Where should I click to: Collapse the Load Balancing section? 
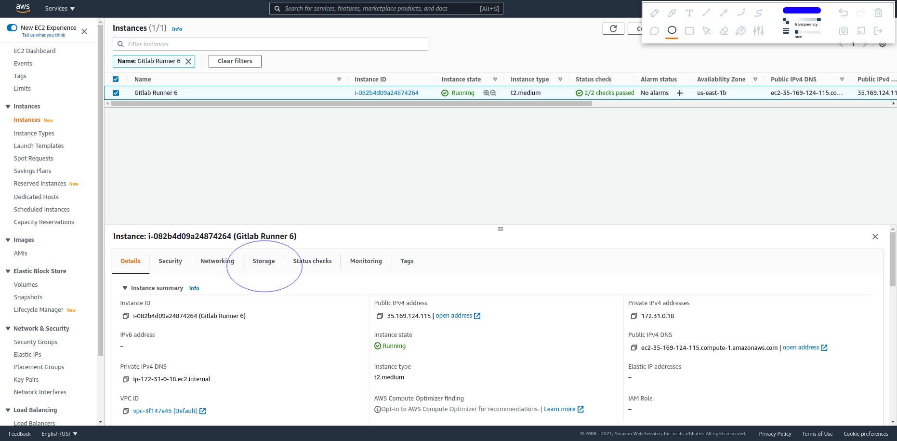pos(8,410)
